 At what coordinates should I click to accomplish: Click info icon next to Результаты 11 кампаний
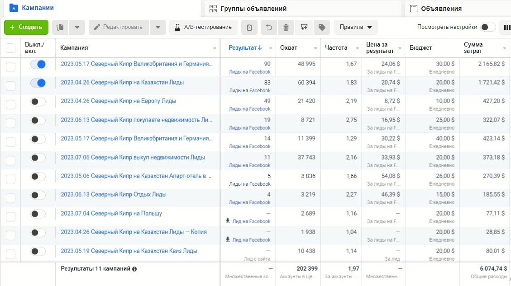click(134, 269)
